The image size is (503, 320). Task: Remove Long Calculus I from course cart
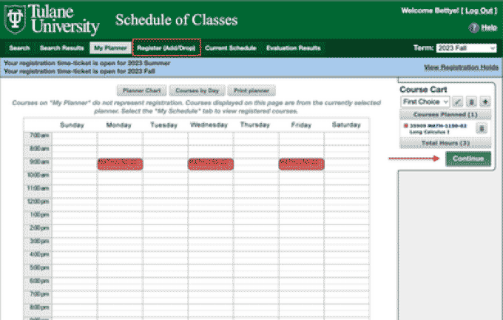[482, 128]
